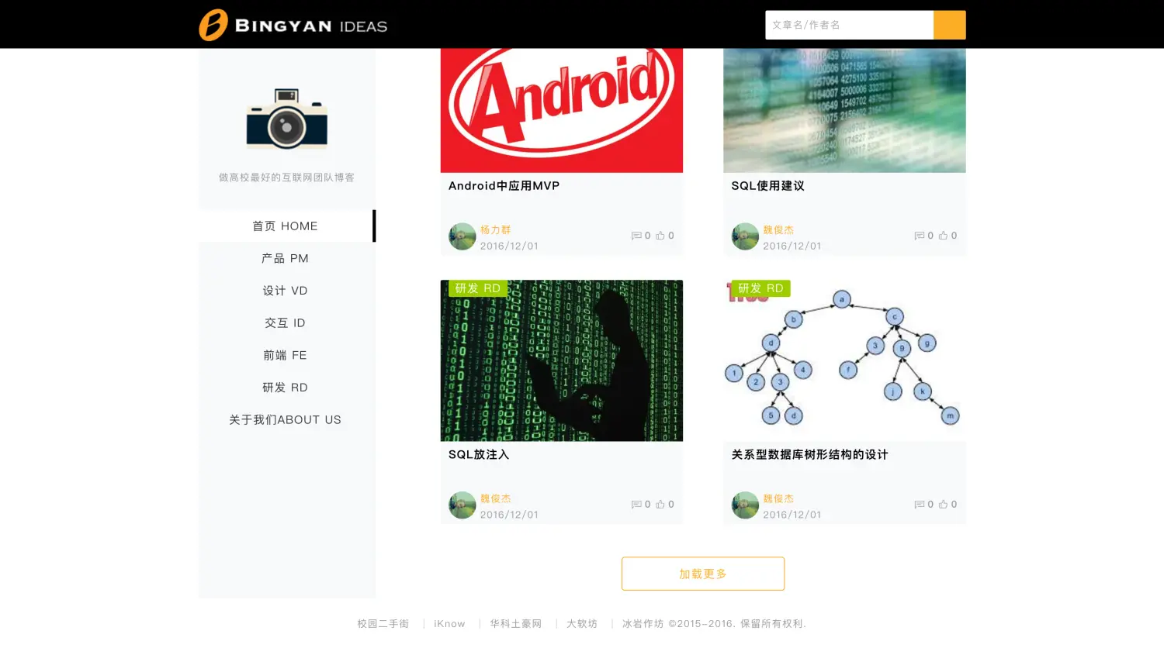Click author avatar on SQL放注入 card
The width and height of the screenshot is (1164, 648).
[462, 505]
